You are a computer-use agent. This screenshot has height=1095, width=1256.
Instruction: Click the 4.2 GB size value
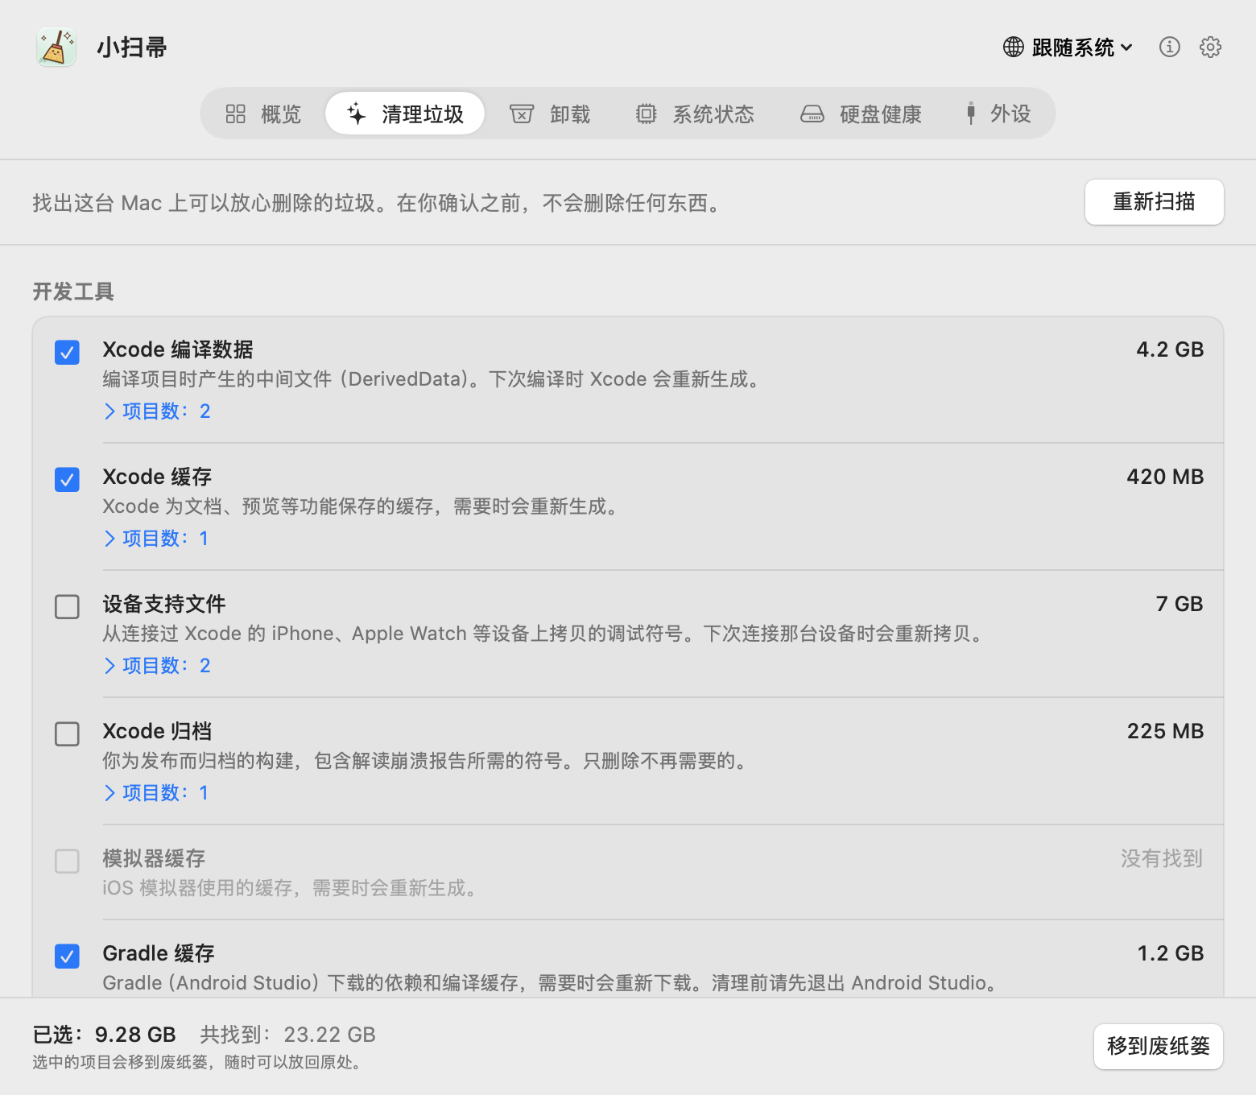coord(1170,349)
